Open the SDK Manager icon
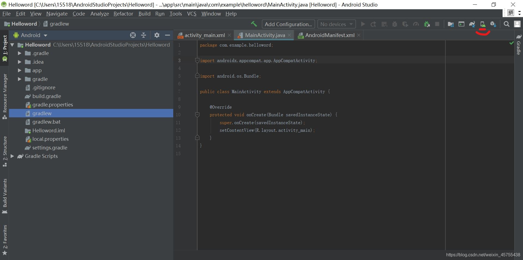This screenshot has height=260, width=523. [x=493, y=24]
